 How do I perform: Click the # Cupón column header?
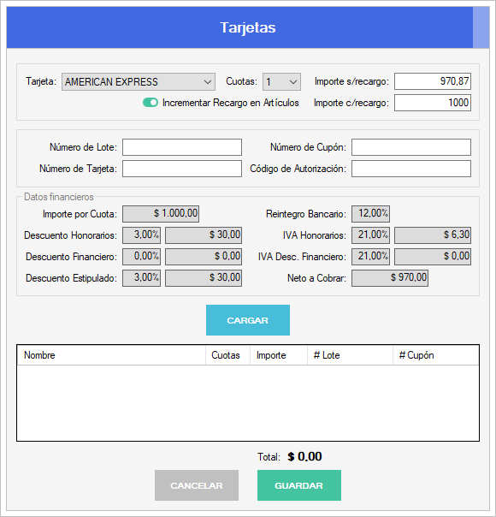(436, 355)
